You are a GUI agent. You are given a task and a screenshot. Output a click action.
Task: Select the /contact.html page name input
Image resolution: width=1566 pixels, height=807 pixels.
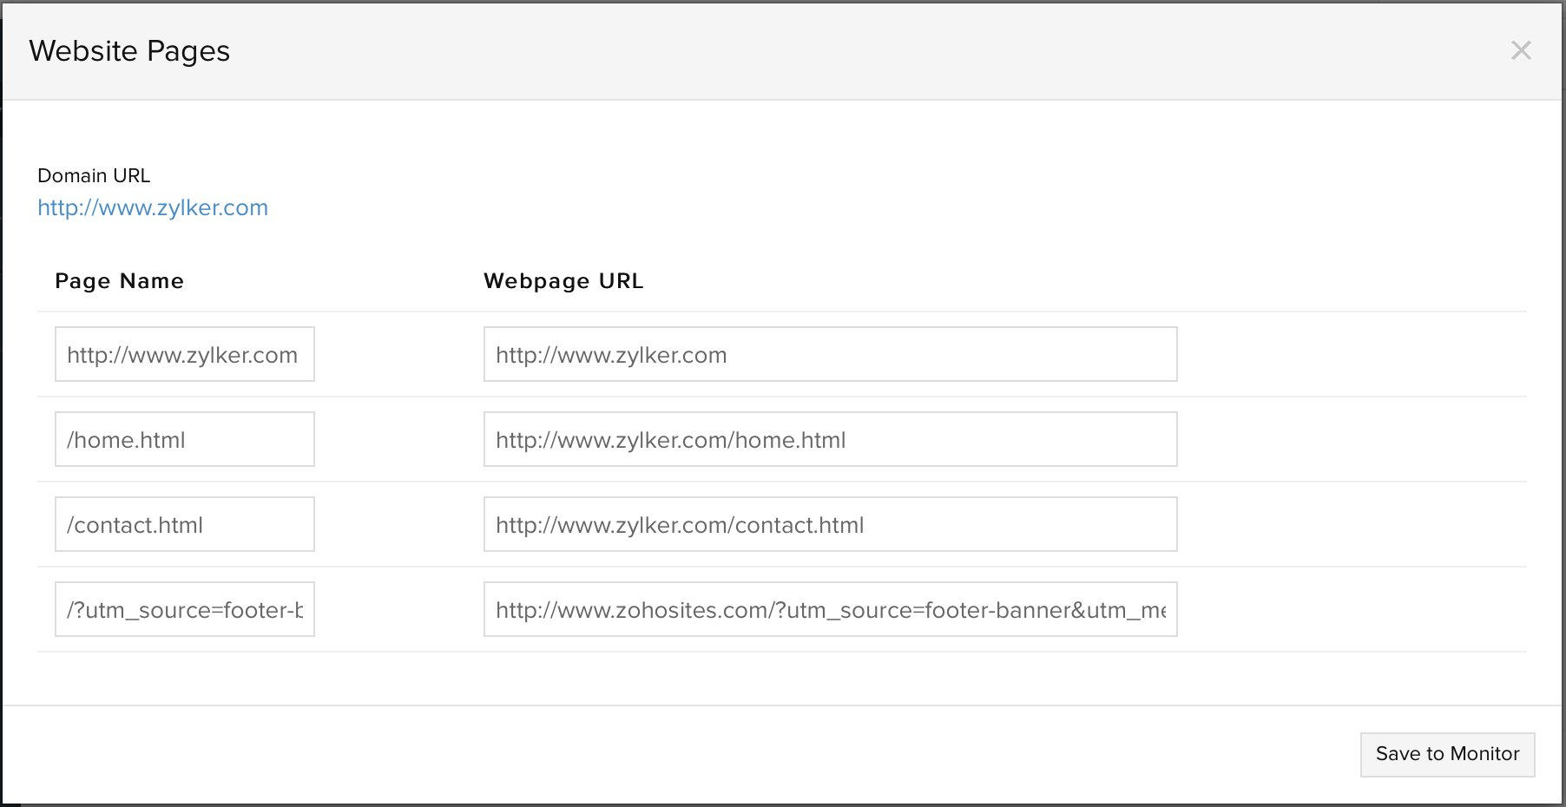click(184, 524)
